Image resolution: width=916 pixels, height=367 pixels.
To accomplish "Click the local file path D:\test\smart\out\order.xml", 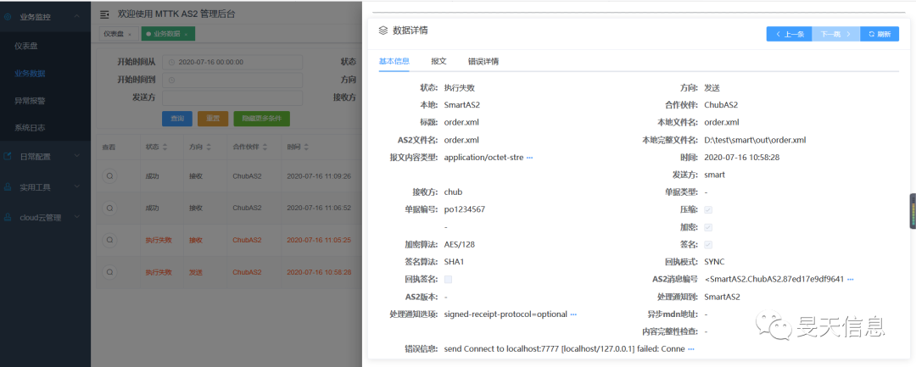I will (756, 140).
